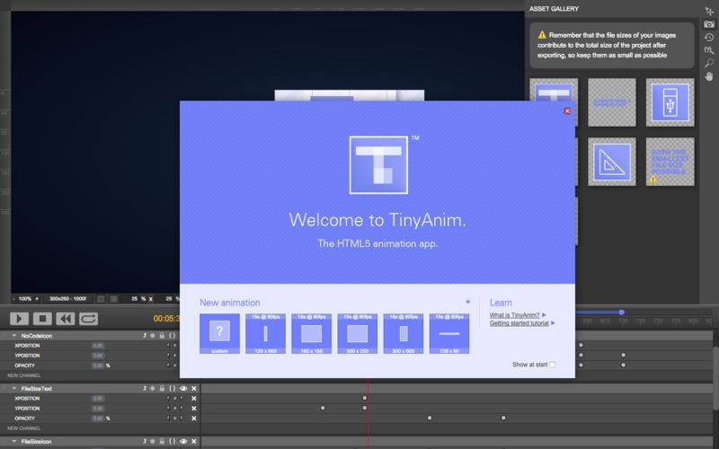Collapse the NoCodeIcon layer
719x449 pixels.
click(14, 336)
